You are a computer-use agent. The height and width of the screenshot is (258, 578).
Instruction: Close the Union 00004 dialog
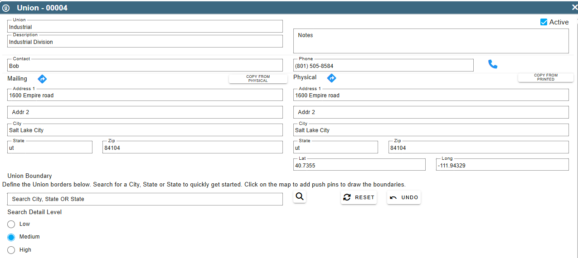(x=574, y=7)
